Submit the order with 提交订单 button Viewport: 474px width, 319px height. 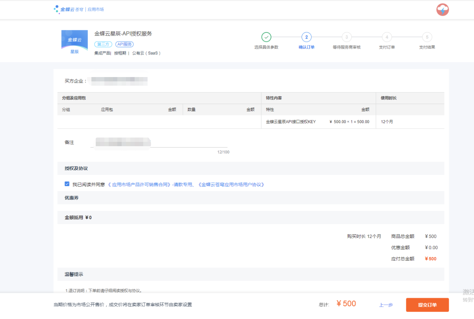[427, 305]
